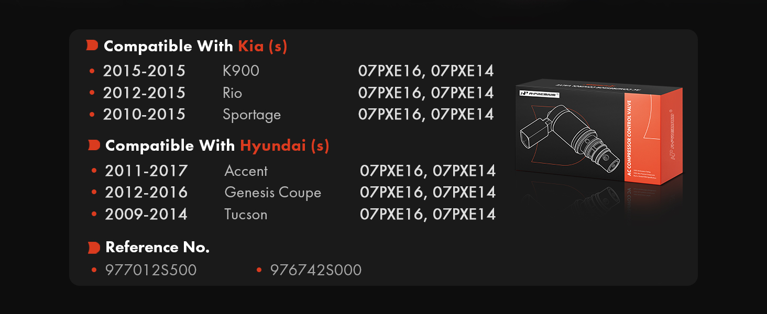Viewport: 767px width, 314px height.
Task: Click reference number 977012S500
Action: pos(151,270)
